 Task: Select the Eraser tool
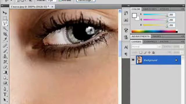click(5, 67)
